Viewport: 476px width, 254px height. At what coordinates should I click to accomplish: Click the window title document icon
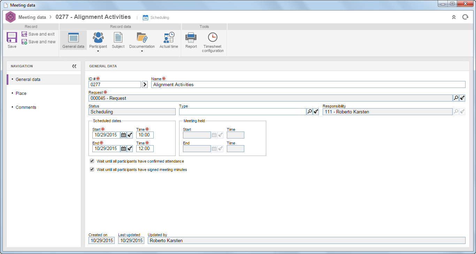tap(5, 5)
